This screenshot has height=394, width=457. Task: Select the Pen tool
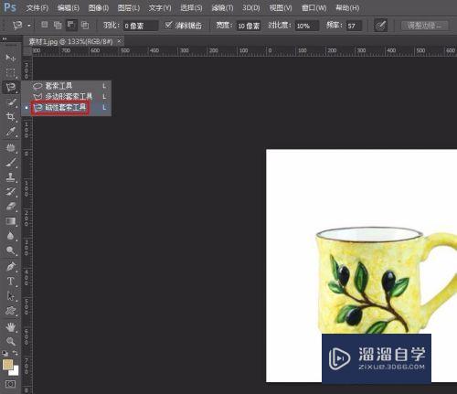(x=10, y=267)
